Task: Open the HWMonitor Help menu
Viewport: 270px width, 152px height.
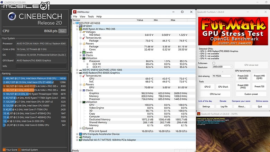Action: [99, 17]
